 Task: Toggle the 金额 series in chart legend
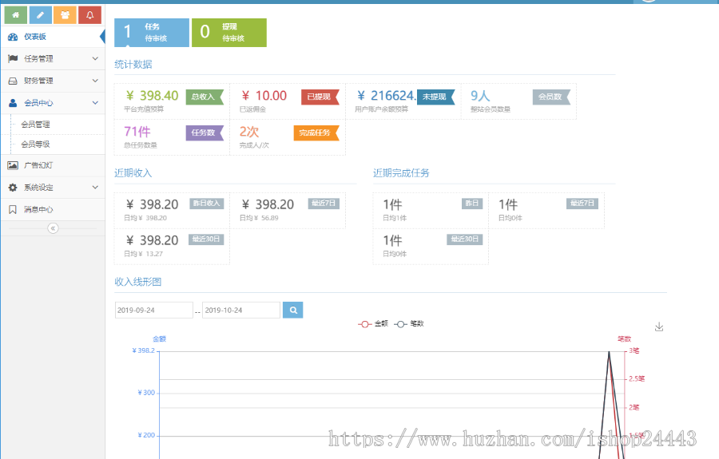[x=373, y=324]
